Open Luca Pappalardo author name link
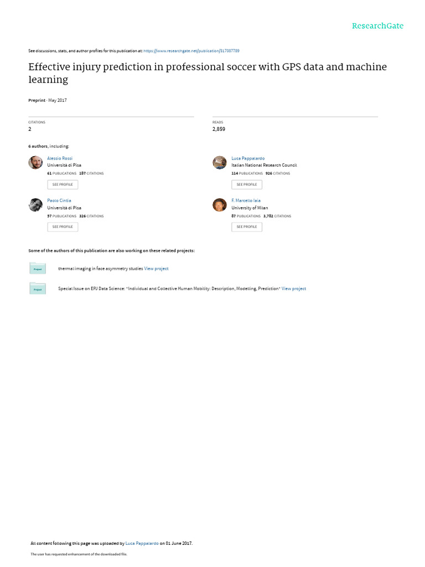 tap(248, 158)
